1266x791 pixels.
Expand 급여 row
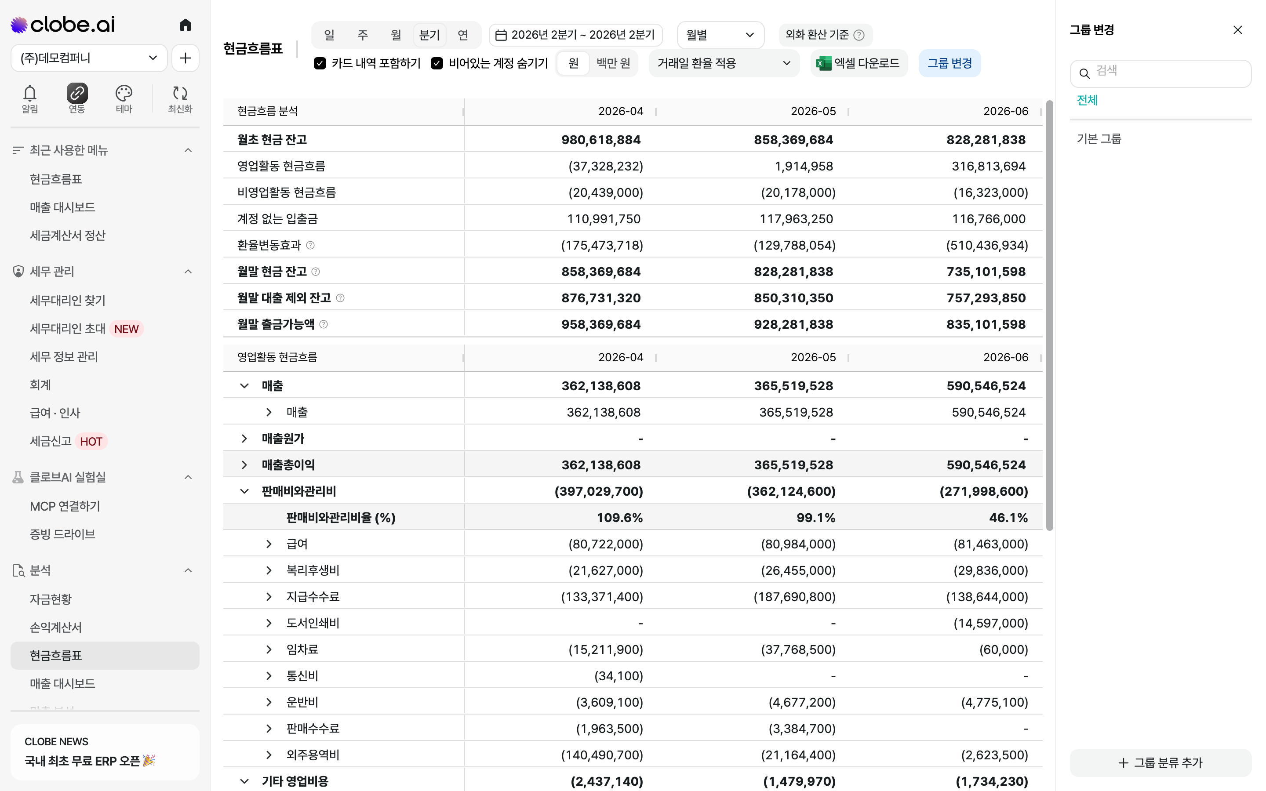coord(269,544)
